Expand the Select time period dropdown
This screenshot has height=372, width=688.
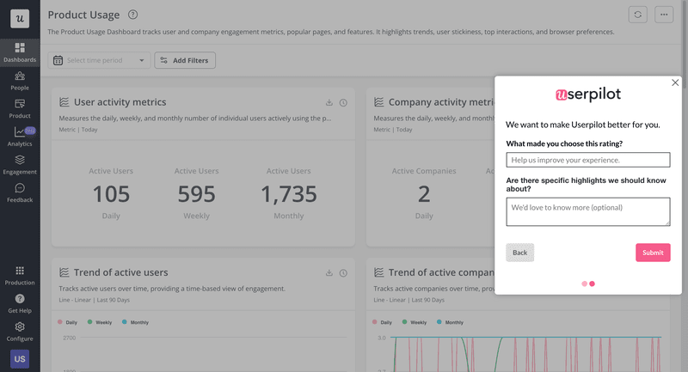pos(99,60)
